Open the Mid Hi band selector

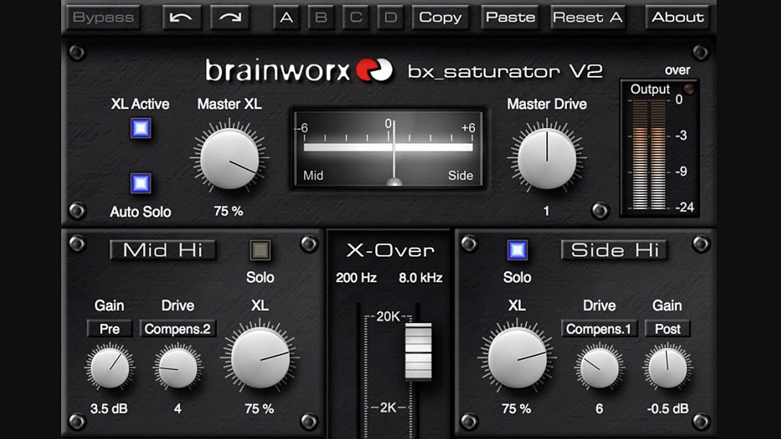[163, 250]
